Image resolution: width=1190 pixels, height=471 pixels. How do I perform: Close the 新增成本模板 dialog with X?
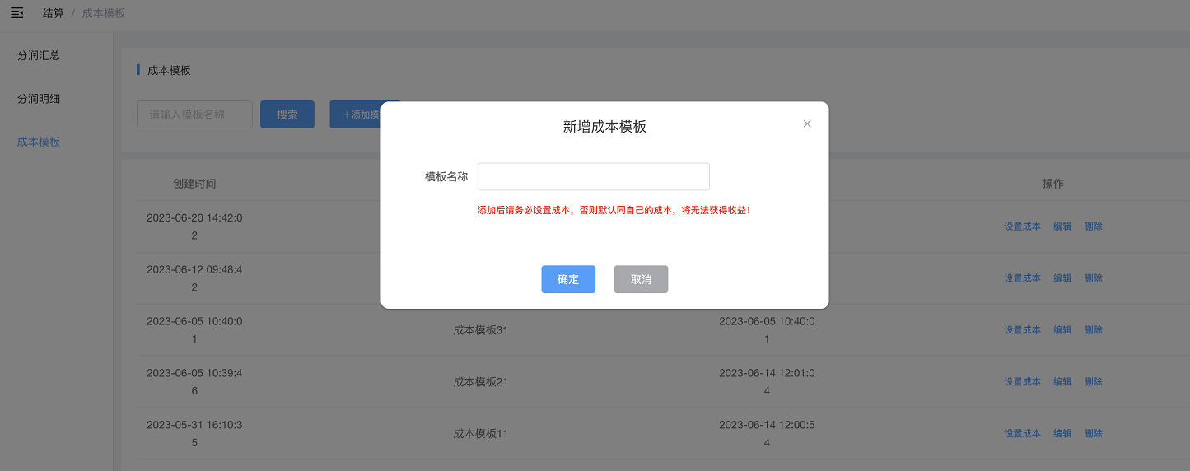click(807, 124)
